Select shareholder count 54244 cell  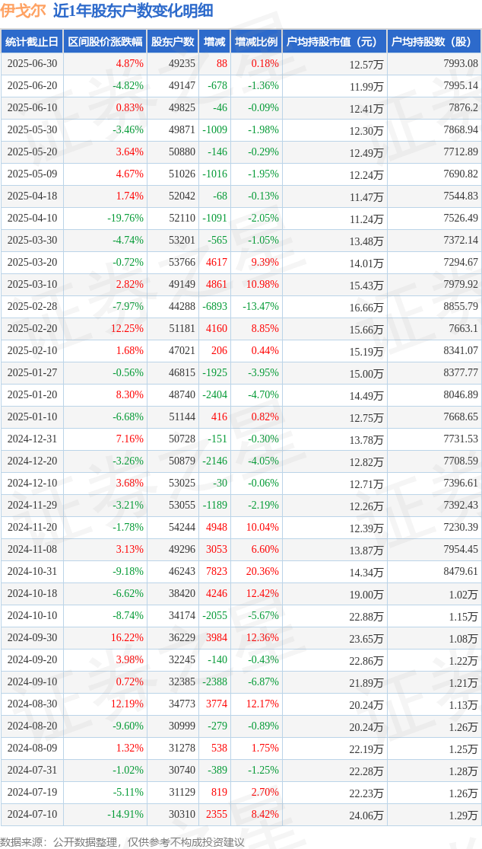(x=181, y=528)
